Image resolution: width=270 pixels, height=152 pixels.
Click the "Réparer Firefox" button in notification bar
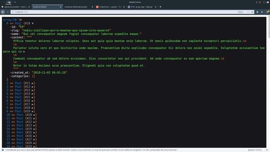[256, 150]
